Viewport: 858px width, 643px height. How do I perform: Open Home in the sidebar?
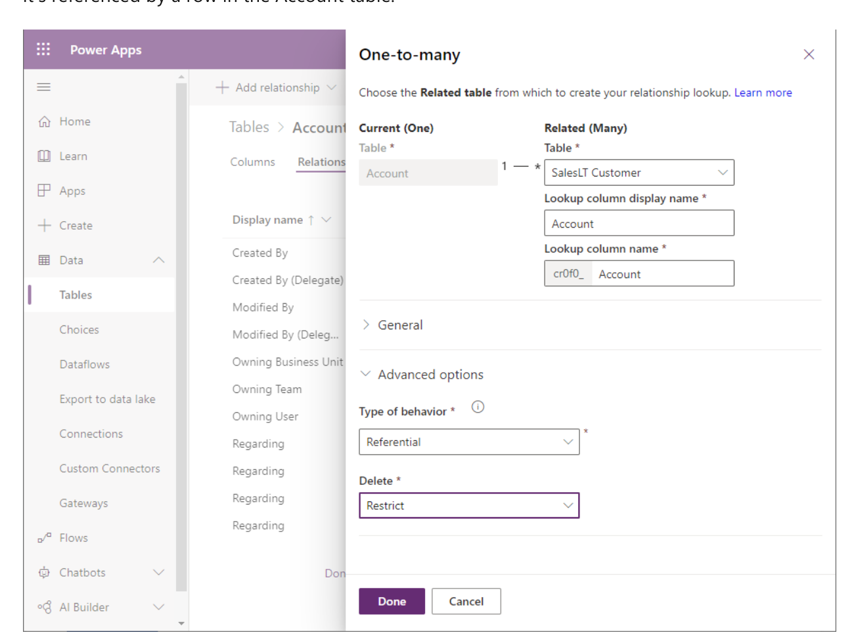tap(75, 121)
